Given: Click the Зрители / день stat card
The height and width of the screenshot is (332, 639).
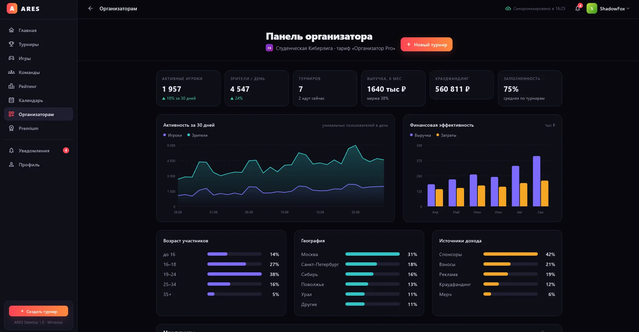Looking at the screenshot, I should tap(257, 88).
